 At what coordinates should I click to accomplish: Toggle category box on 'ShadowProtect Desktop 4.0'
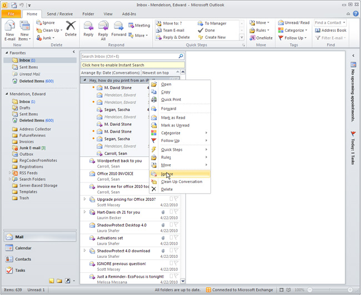[x=171, y=225]
